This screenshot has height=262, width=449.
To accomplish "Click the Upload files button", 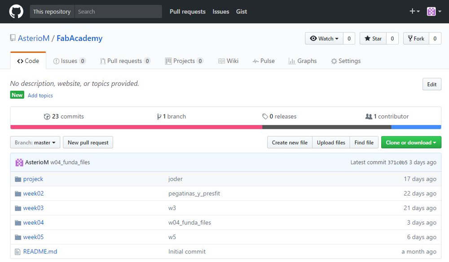I will coord(331,142).
